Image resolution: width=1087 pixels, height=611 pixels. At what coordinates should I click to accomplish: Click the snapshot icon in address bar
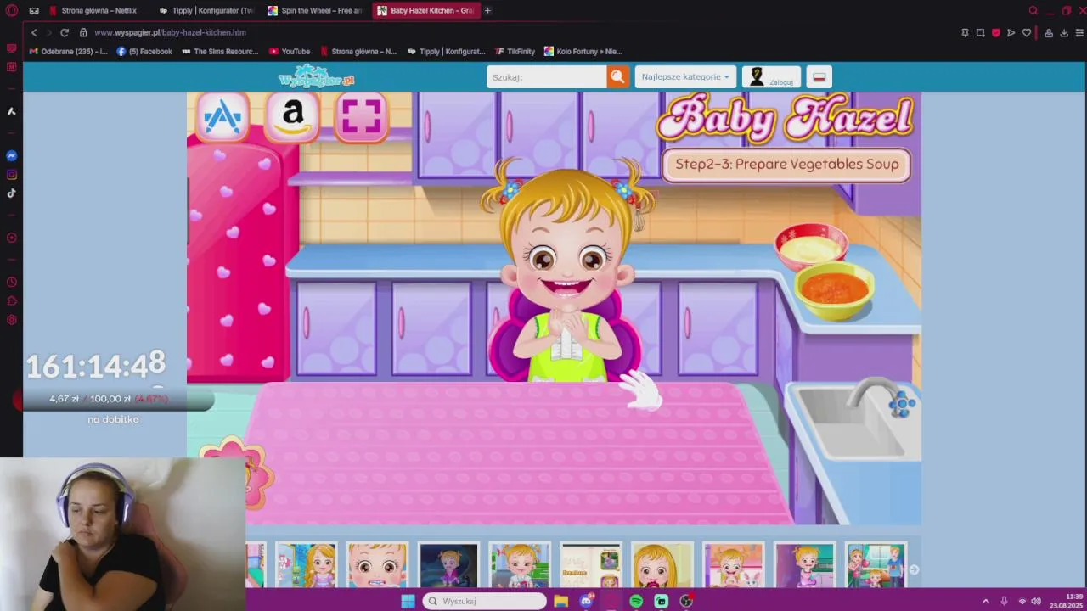980,32
